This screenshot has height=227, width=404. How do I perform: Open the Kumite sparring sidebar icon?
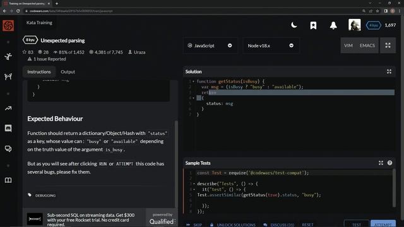pyautogui.click(x=8, y=76)
